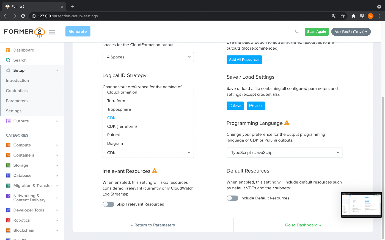Viewport: 385px width, 240px height.
Task: Click the Programming Language warning icon
Action: (287, 123)
